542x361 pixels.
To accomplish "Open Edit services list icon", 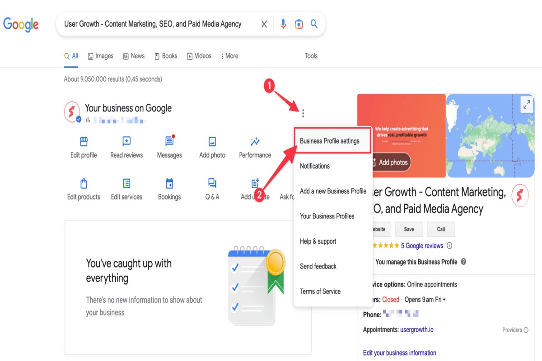I will point(126,184).
